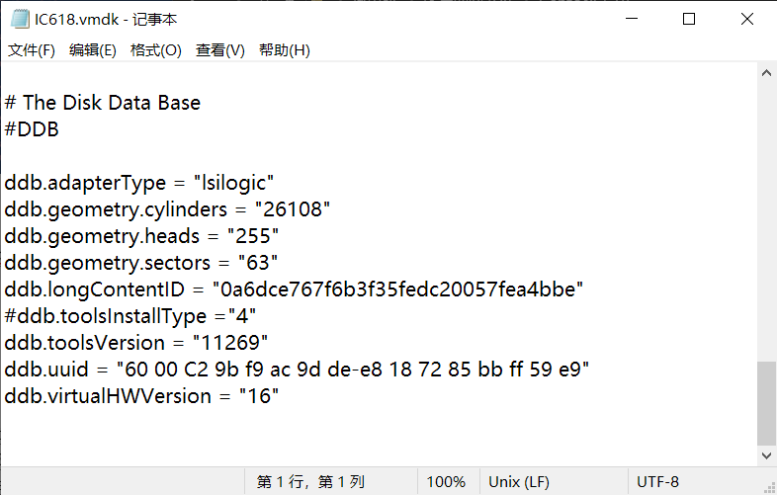Click the ddb.virtualHWVersion key text
The width and height of the screenshot is (777, 495).
tap(108, 396)
